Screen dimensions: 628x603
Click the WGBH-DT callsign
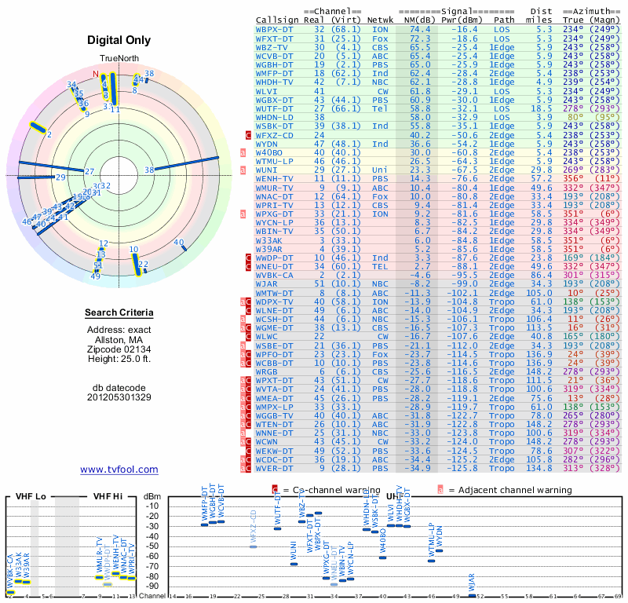pos(274,65)
